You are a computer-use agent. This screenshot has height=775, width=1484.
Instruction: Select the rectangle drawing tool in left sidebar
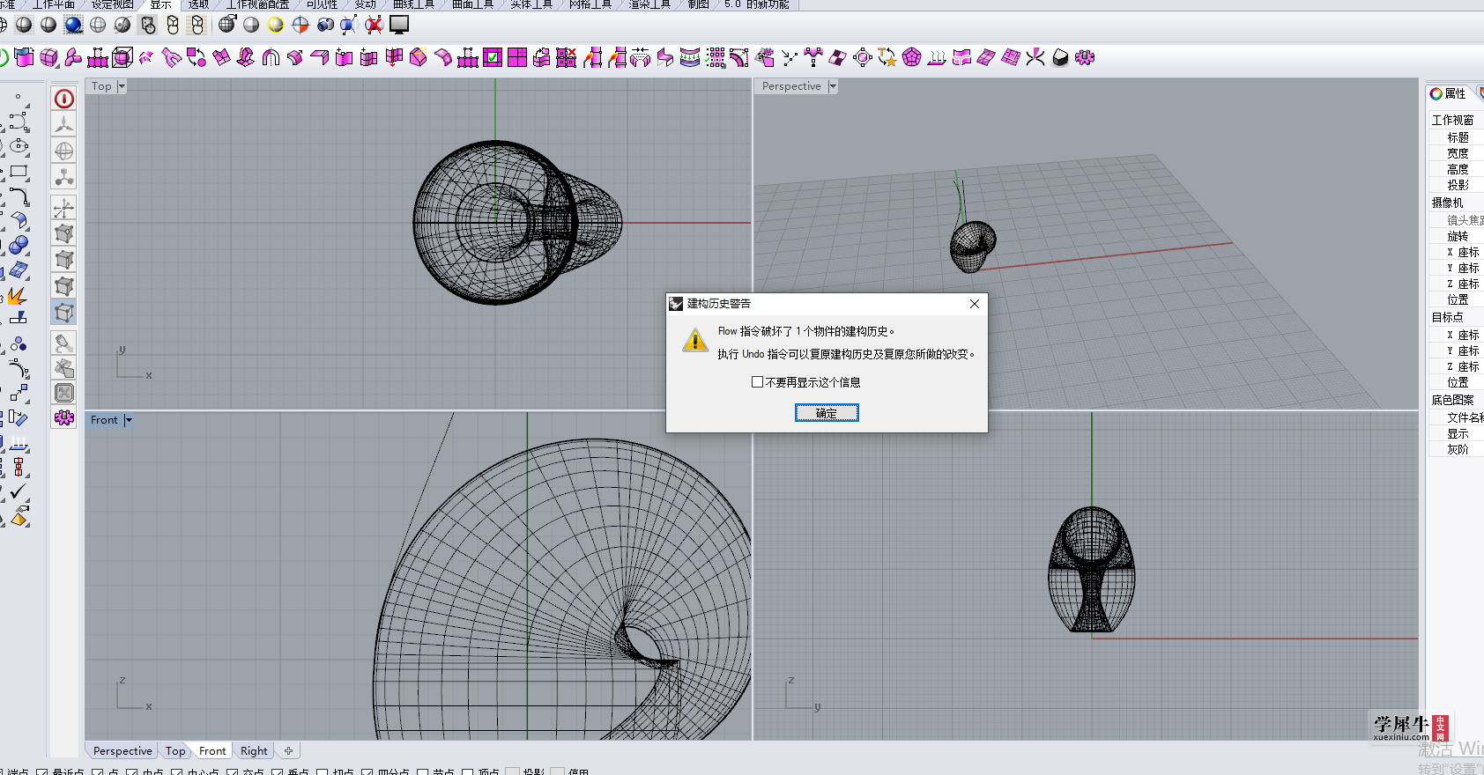[19, 172]
